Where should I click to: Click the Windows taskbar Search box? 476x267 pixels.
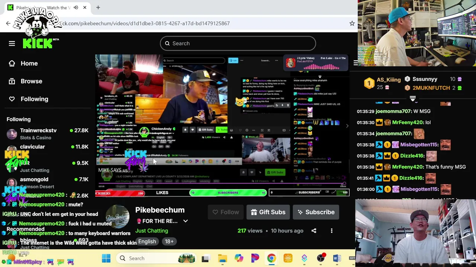tap(156, 258)
